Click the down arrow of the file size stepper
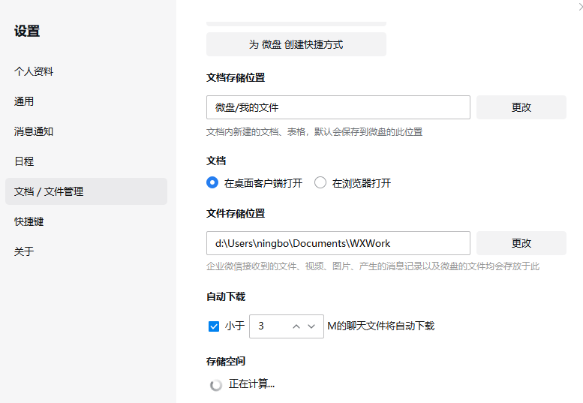The height and width of the screenshot is (403, 583). (x=311, y=326)
